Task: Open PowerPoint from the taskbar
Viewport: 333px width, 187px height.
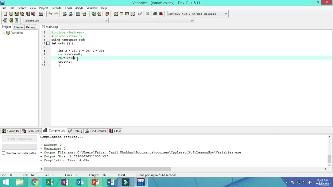Action: (x=95, y=182)
